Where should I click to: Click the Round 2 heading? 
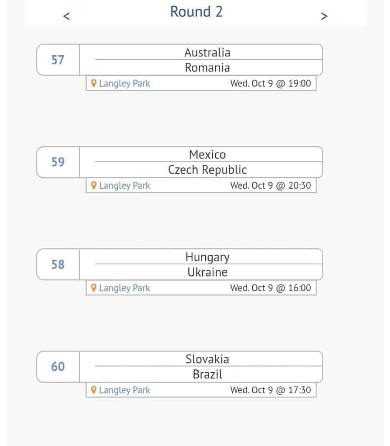point(196,12)
